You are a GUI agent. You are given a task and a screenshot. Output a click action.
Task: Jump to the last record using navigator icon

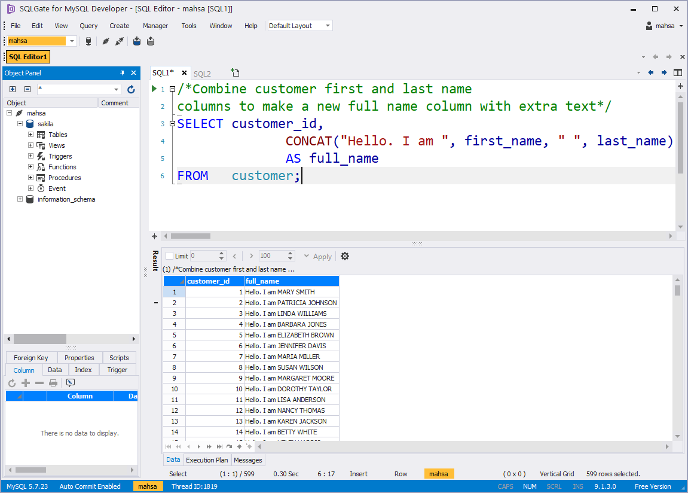219,446
